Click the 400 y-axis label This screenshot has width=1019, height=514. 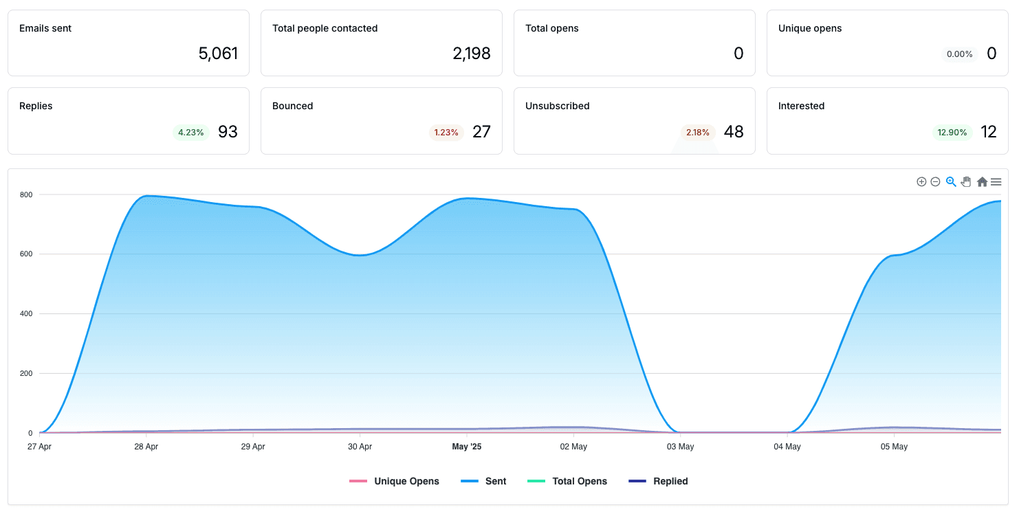(25, 314)
